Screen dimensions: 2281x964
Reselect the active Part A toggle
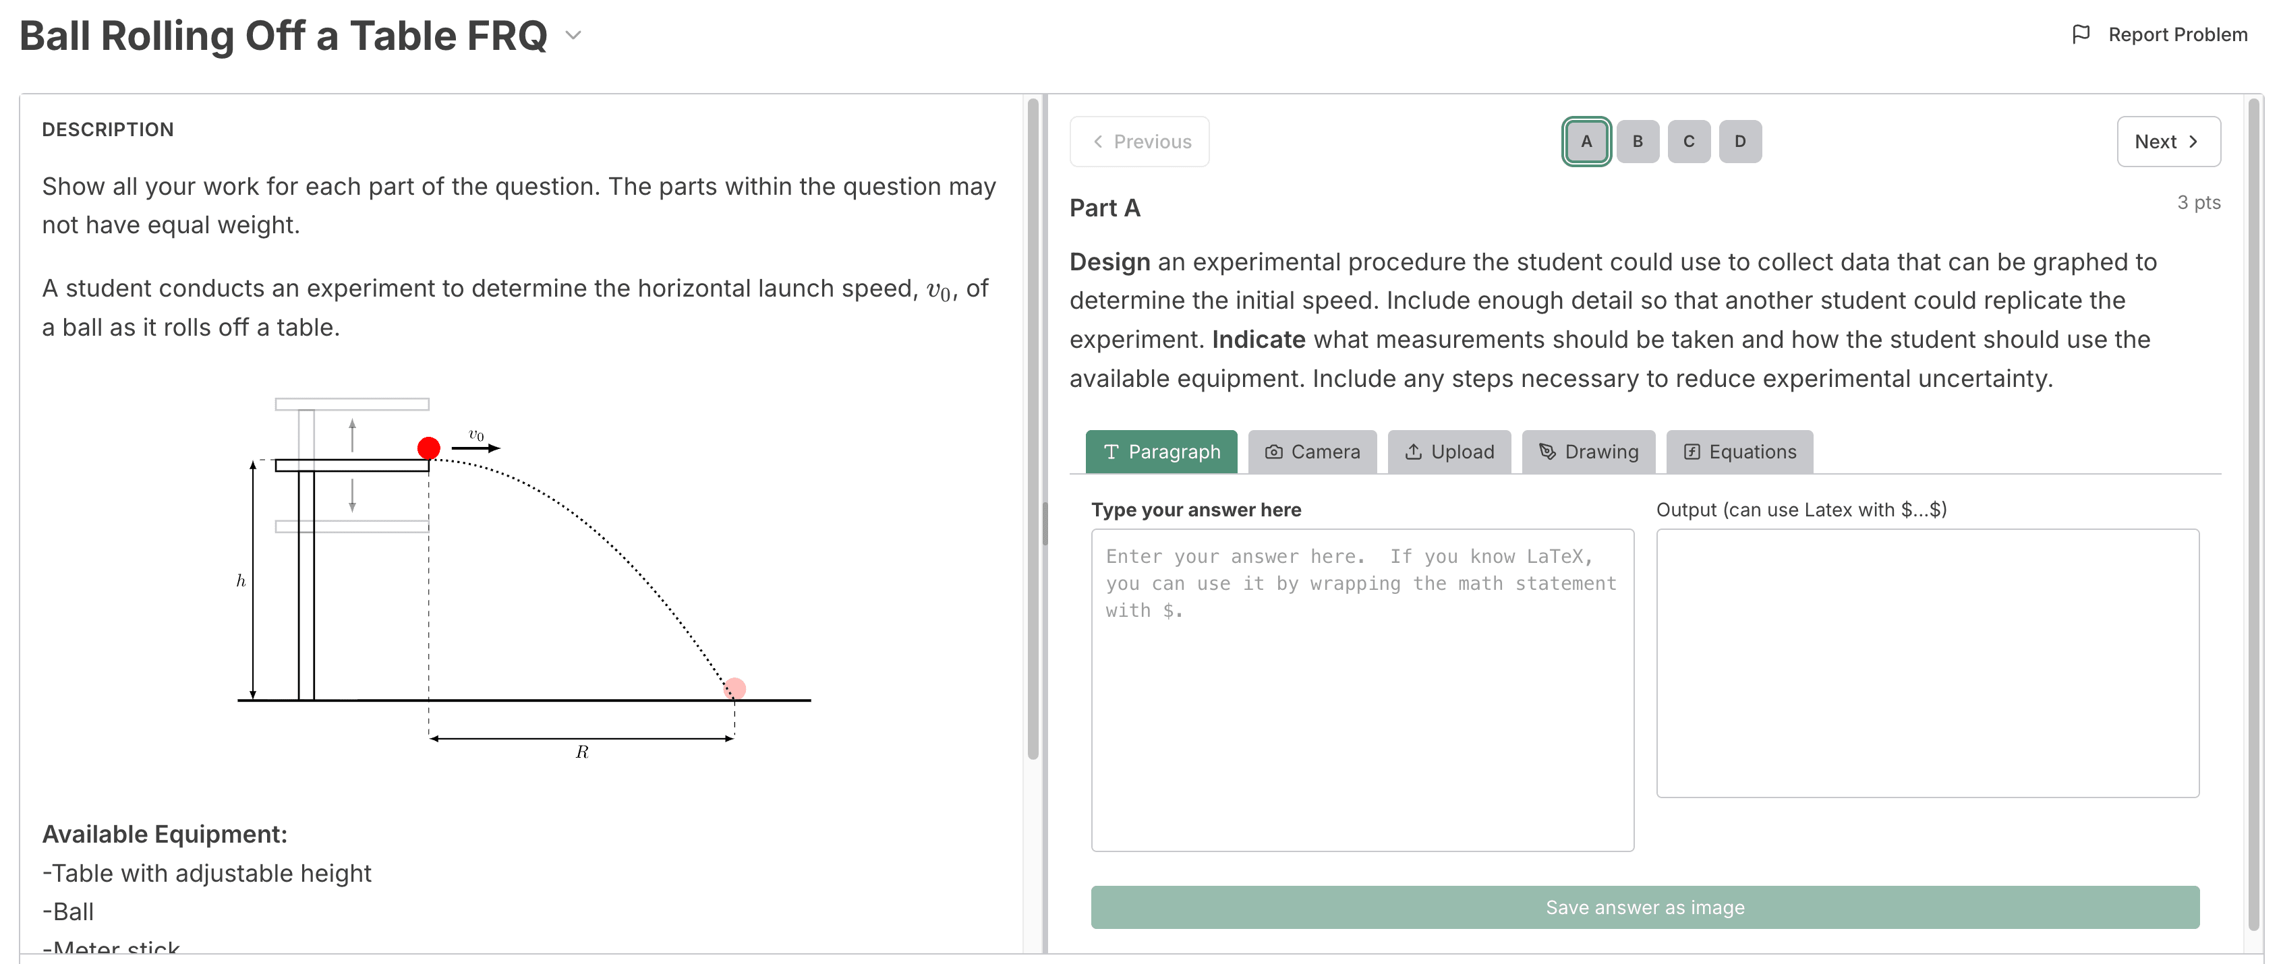click(x=1585, y=141)
